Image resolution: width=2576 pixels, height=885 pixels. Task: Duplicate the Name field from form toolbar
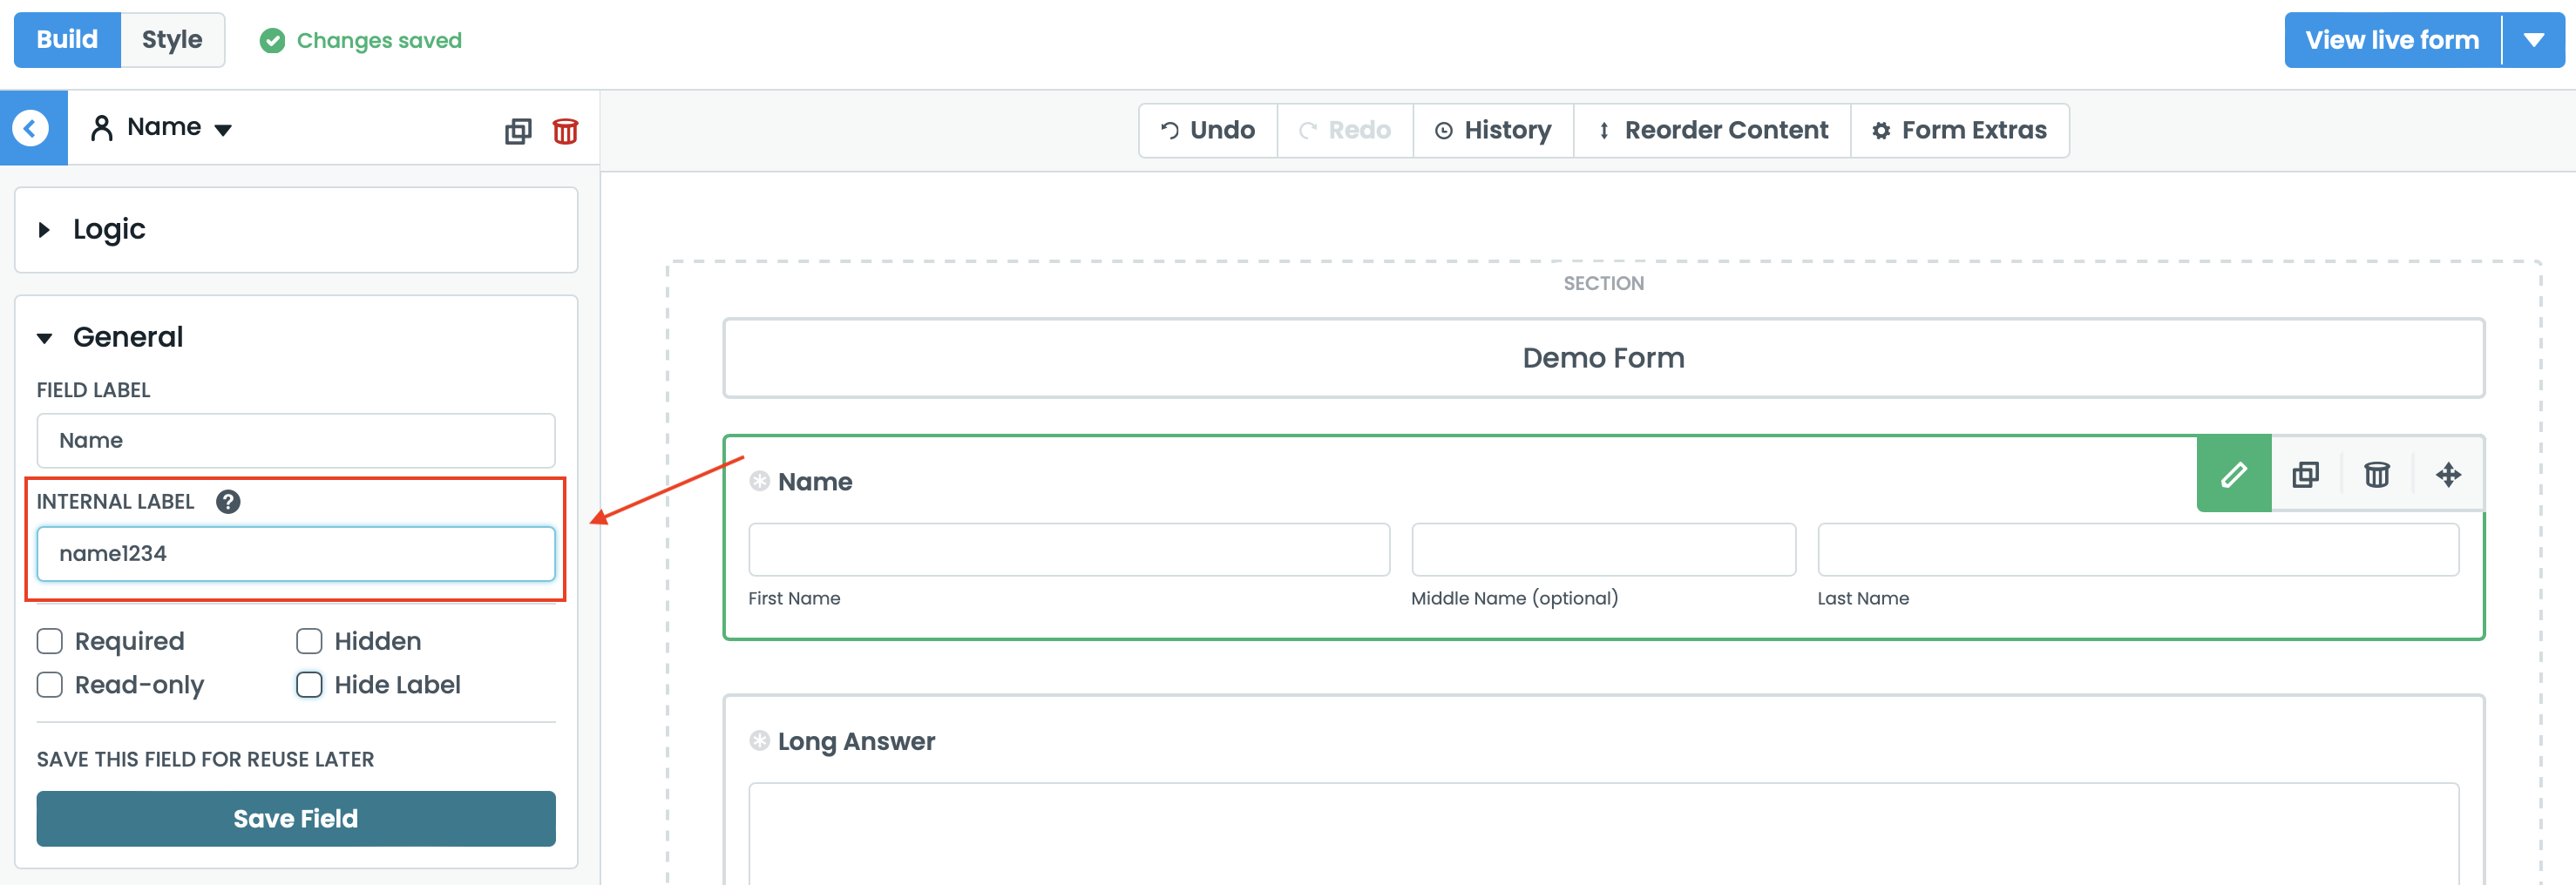[2305, 474]
